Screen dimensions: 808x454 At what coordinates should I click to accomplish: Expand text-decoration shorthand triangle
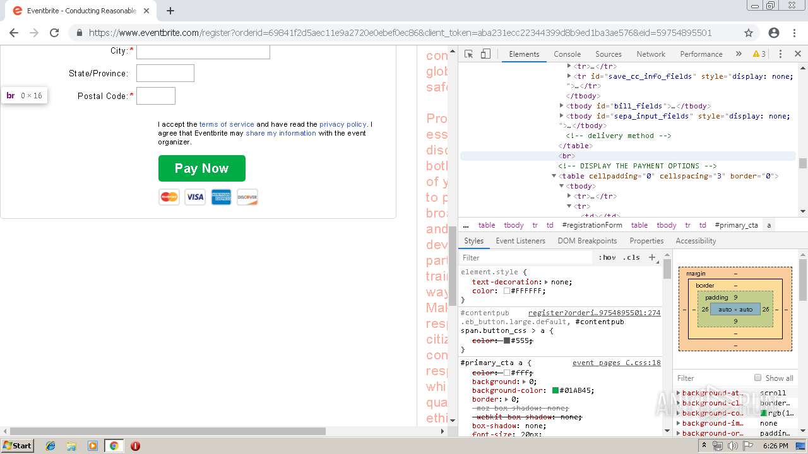(x=546, y=282)
